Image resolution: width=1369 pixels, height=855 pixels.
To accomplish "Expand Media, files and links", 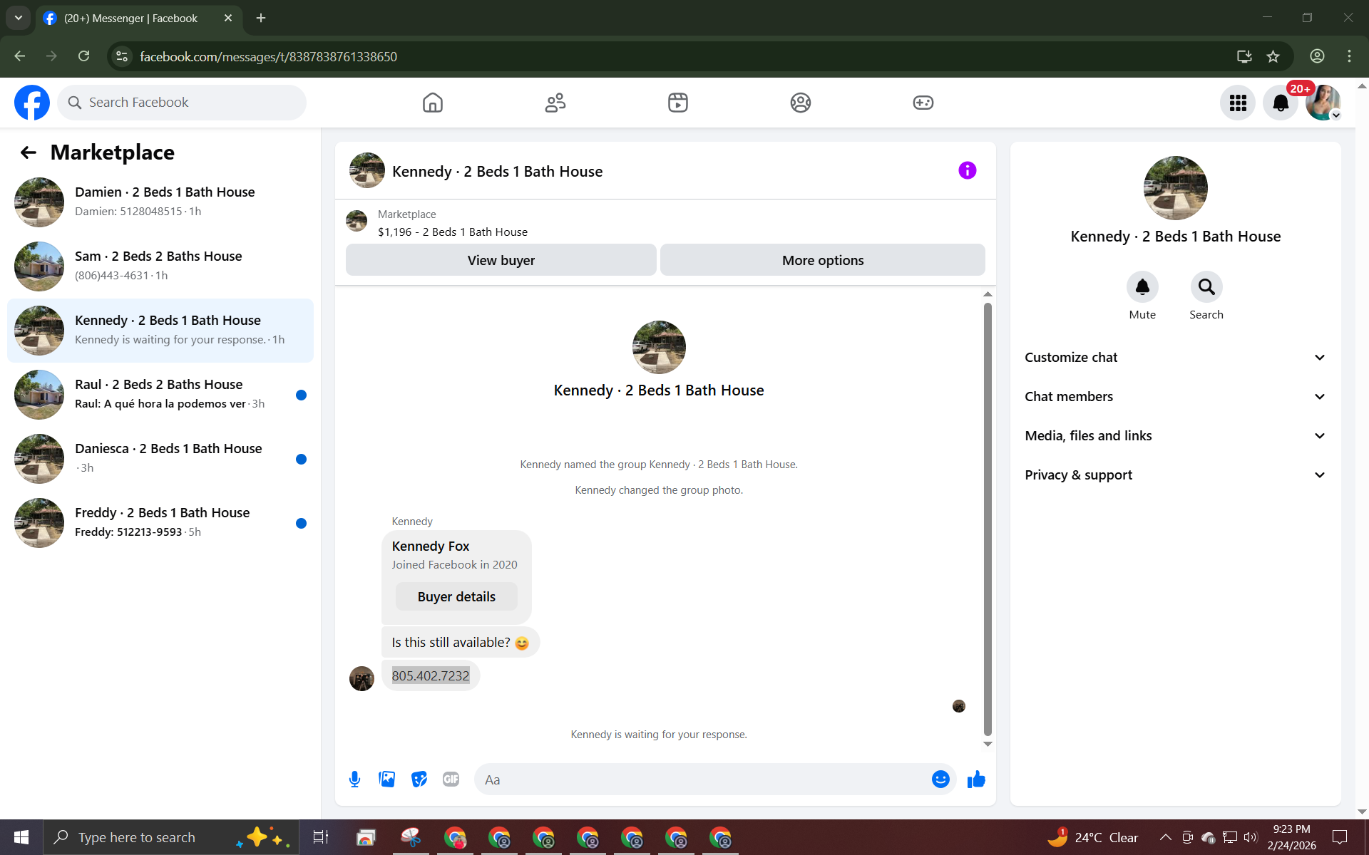I will [1175, 436].
